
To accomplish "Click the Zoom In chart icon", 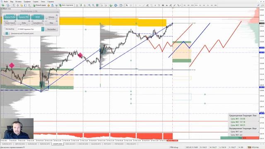I will coord(89,5).
